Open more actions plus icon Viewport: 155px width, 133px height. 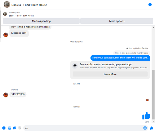(4, 128)
